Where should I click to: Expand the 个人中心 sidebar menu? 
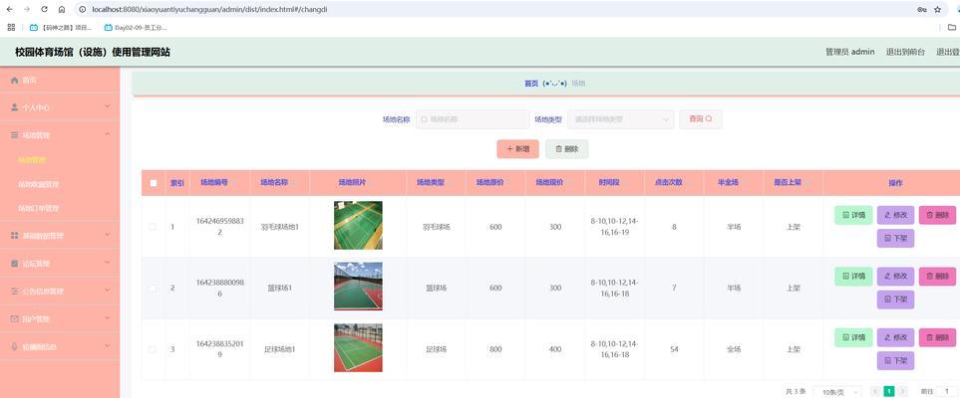60,107
